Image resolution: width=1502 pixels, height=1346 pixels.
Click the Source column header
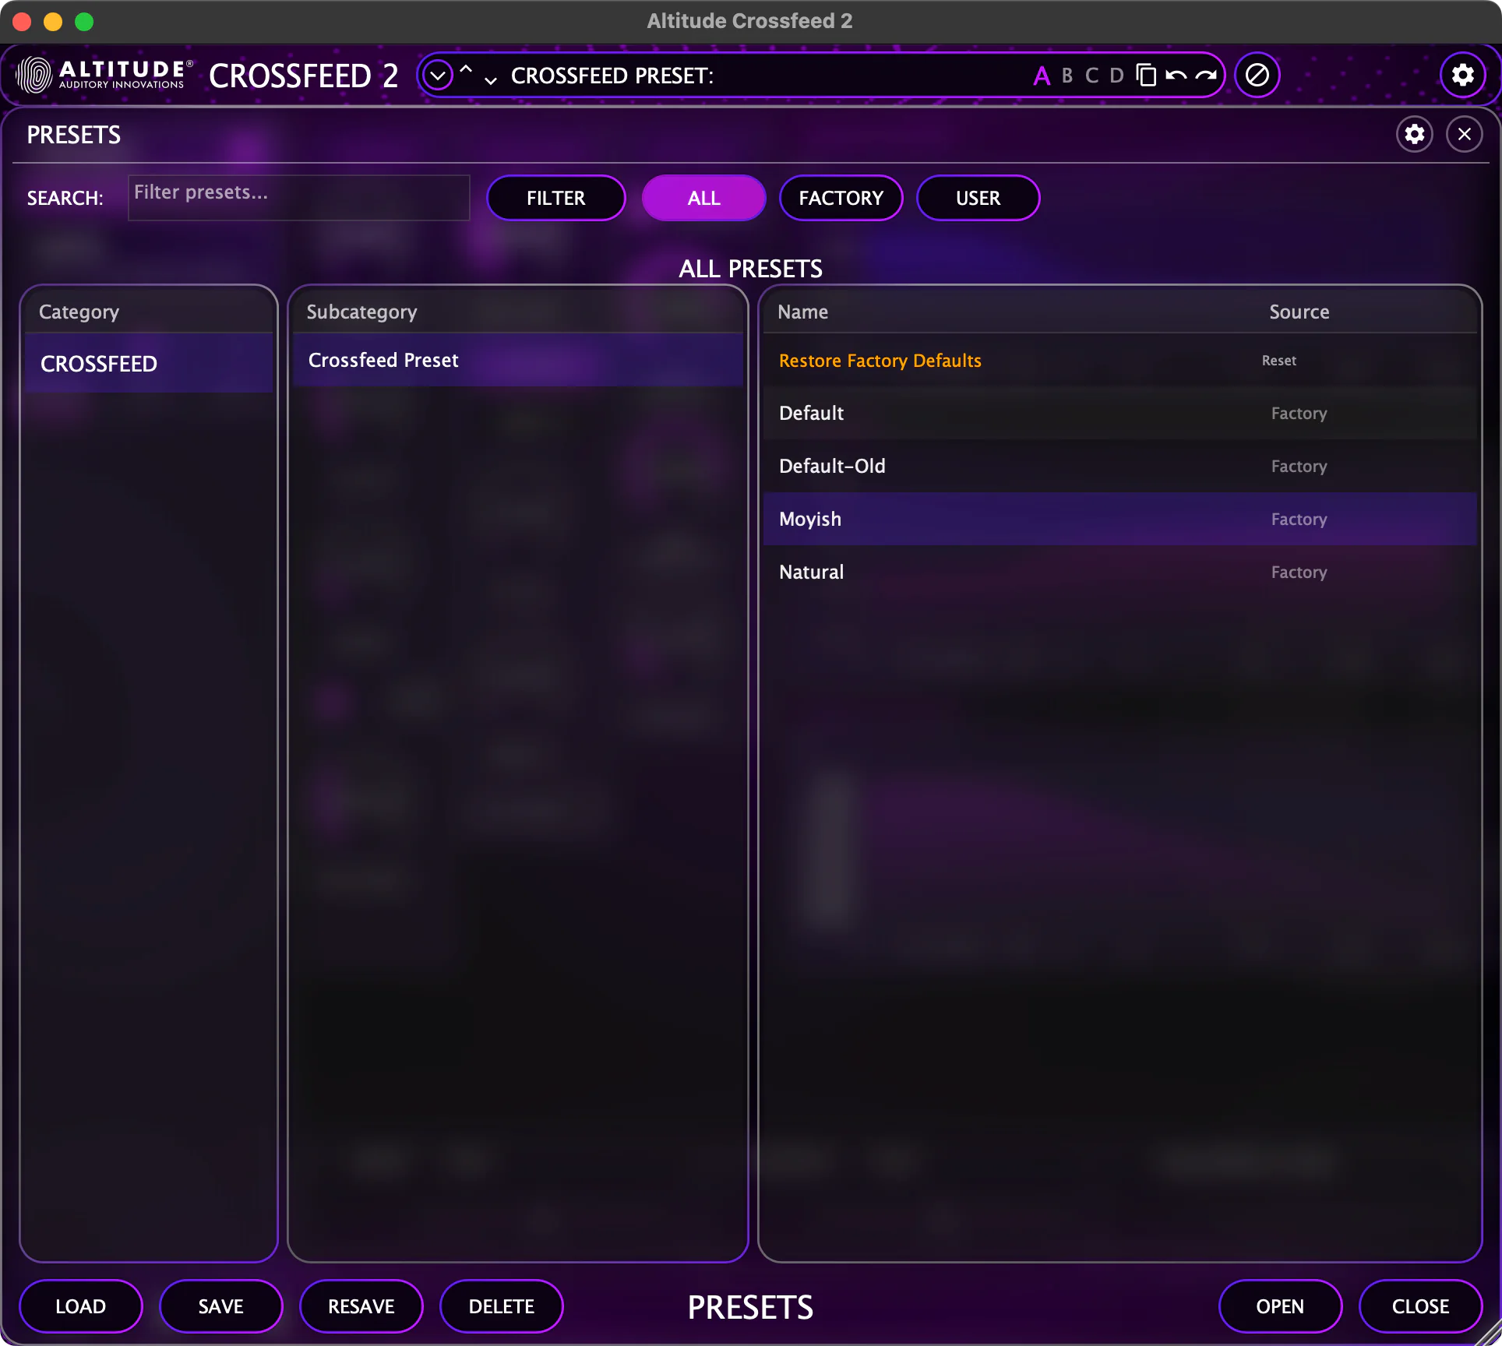1299,312
